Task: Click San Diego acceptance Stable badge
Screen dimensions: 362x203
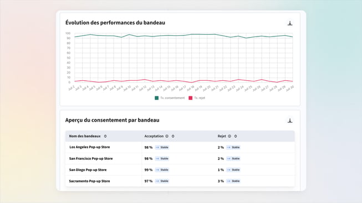Action: 162,170
